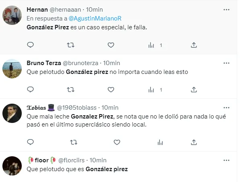Retweet Hernan's tweet
Image resolution: width=244 pixels, height=182 pixels.
(70, 45)
